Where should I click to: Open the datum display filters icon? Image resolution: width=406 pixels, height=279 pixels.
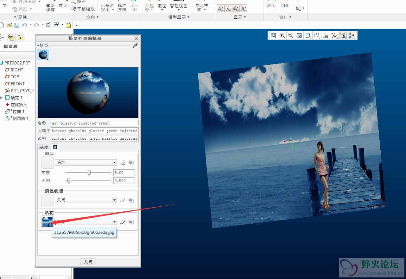(x=334, y=35)
